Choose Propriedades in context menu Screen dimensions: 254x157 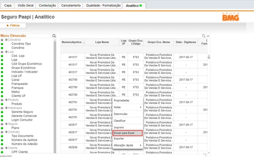pos(128,100)
